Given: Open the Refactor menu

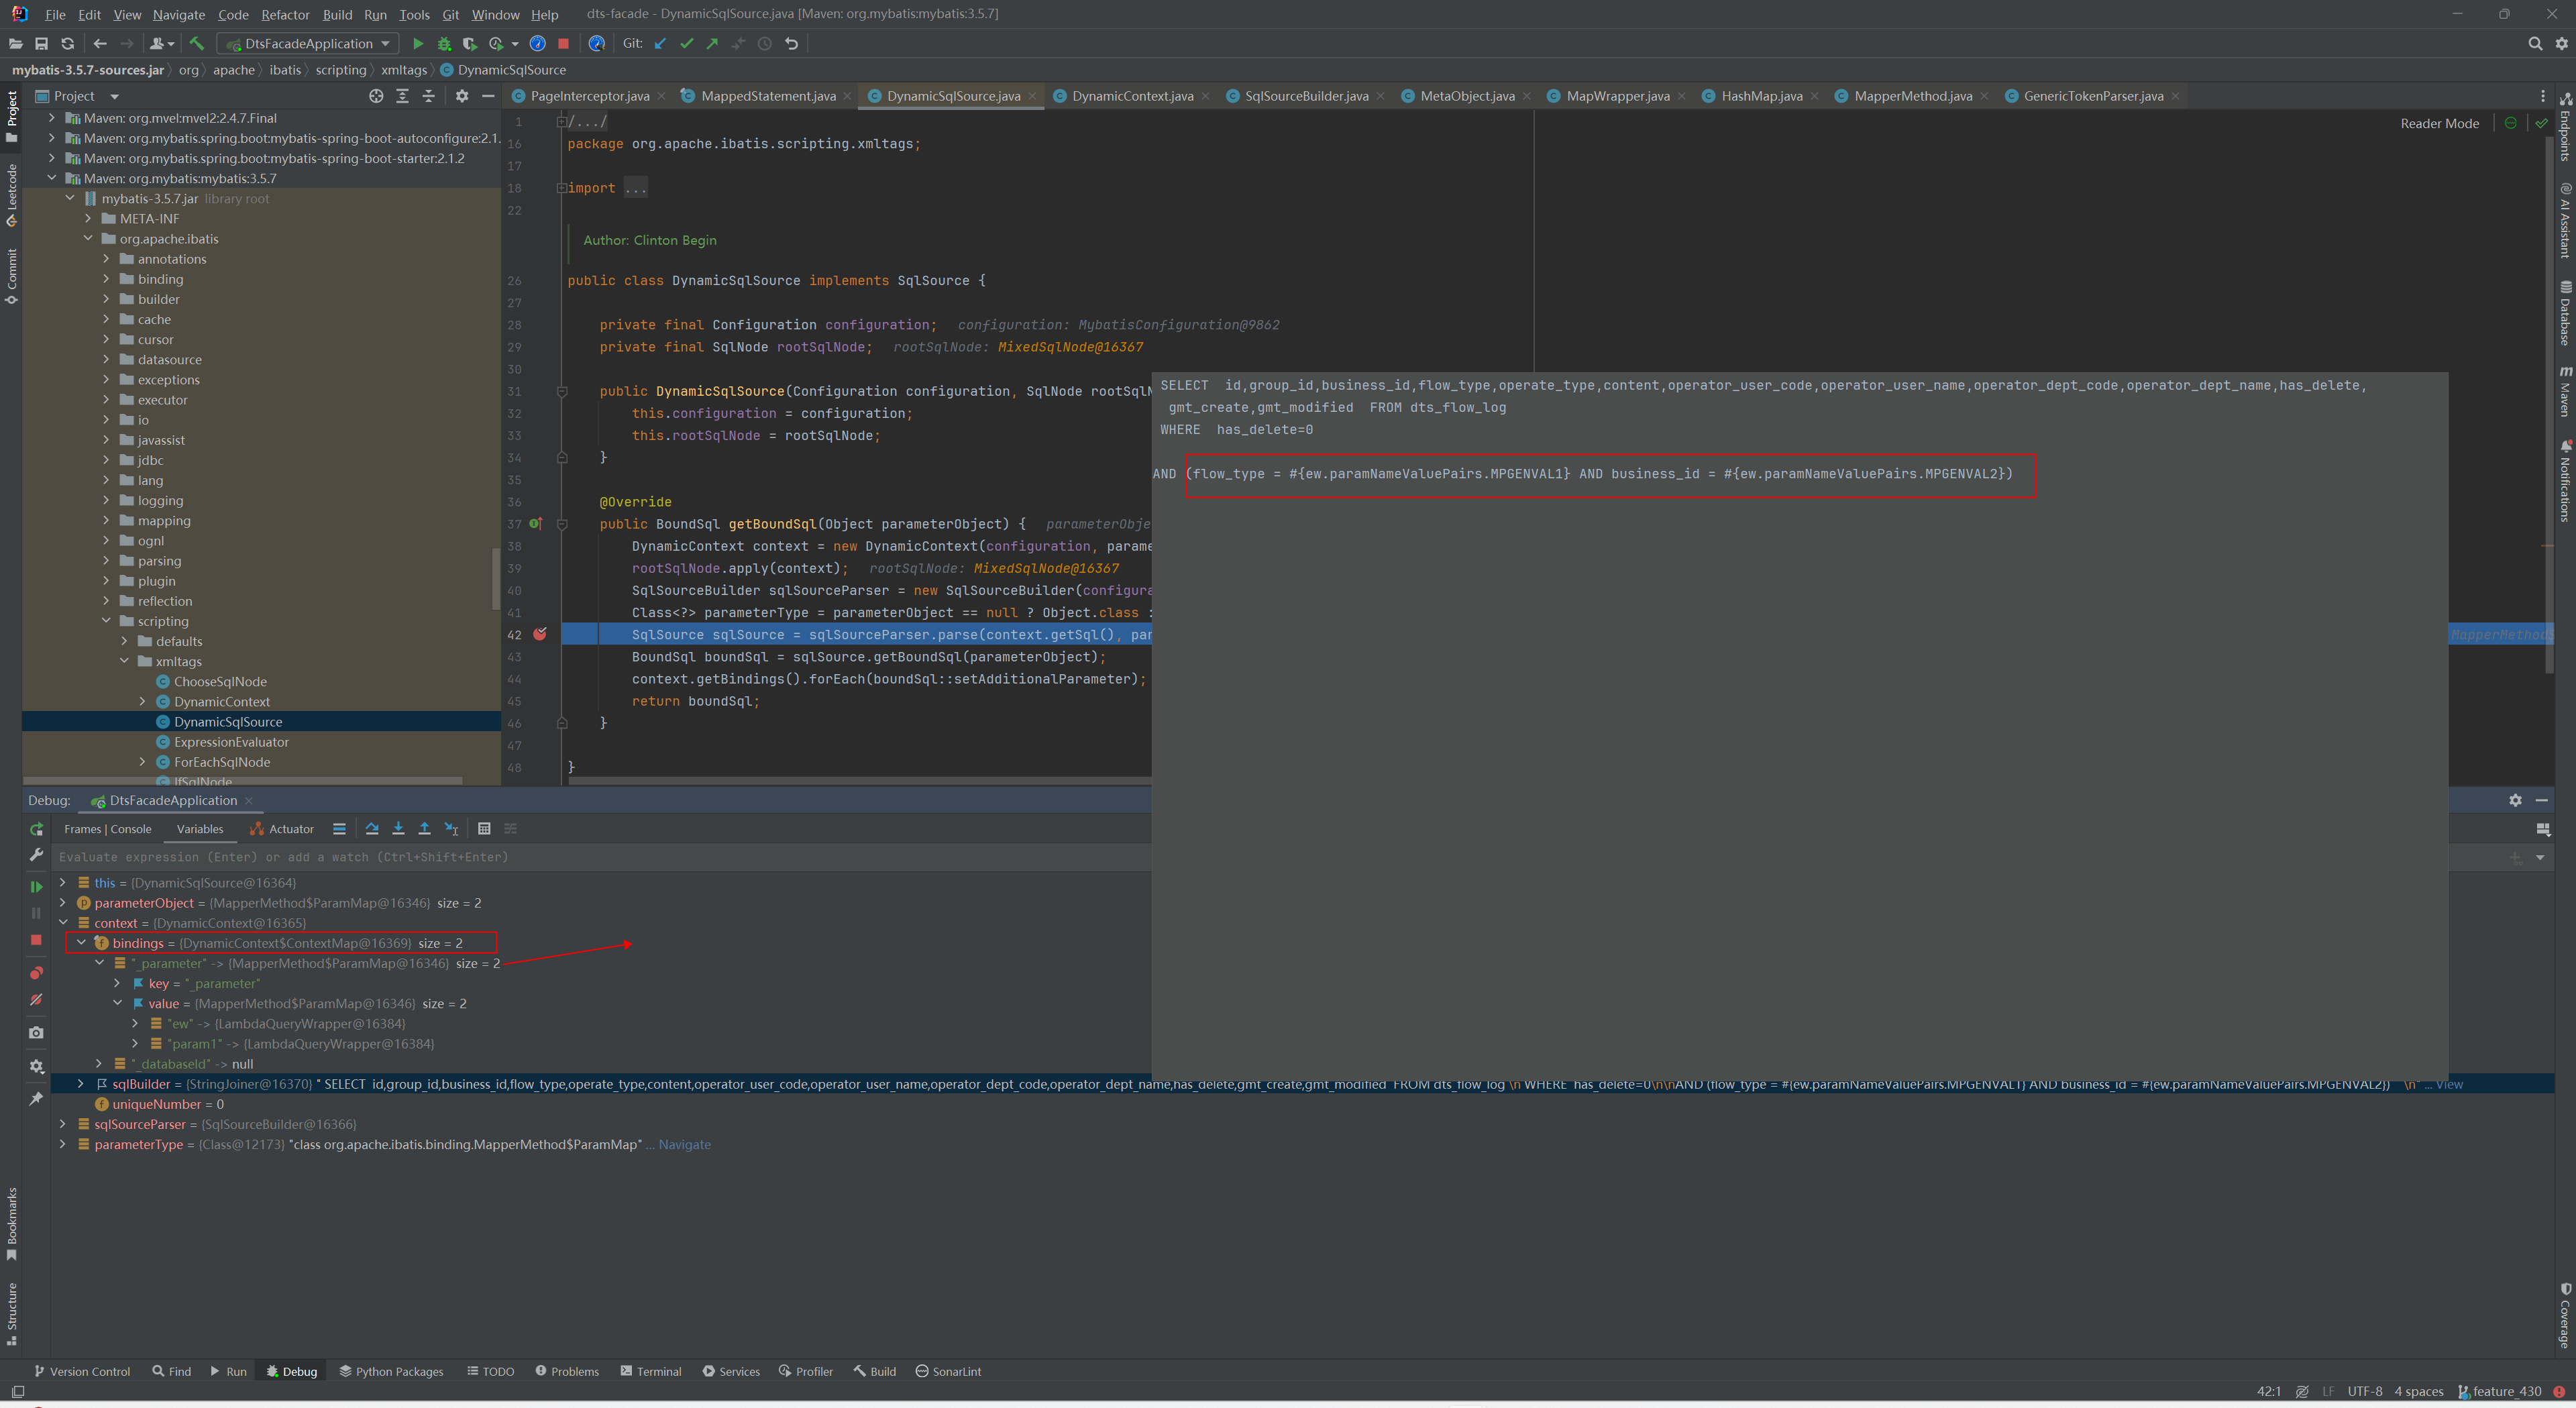Looking at the screenshot, I should tap(285, 14).
